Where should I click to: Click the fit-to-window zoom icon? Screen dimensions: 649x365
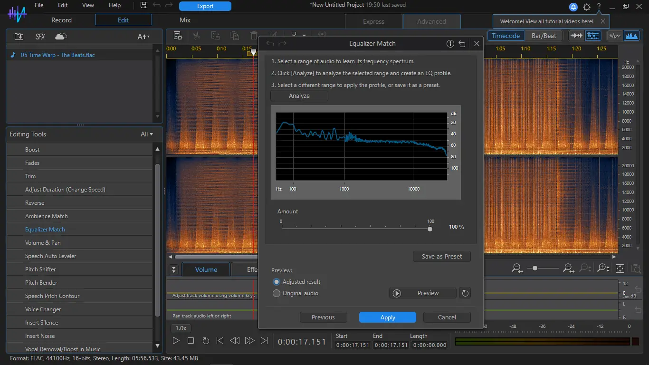[x=620, y=269]
